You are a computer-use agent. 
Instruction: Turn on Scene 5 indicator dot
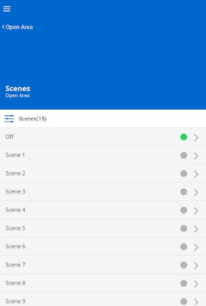pos(184,228)
